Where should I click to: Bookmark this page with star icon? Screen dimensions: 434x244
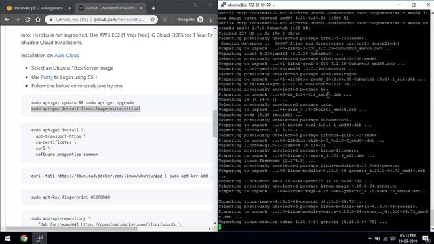pos(152,20)
